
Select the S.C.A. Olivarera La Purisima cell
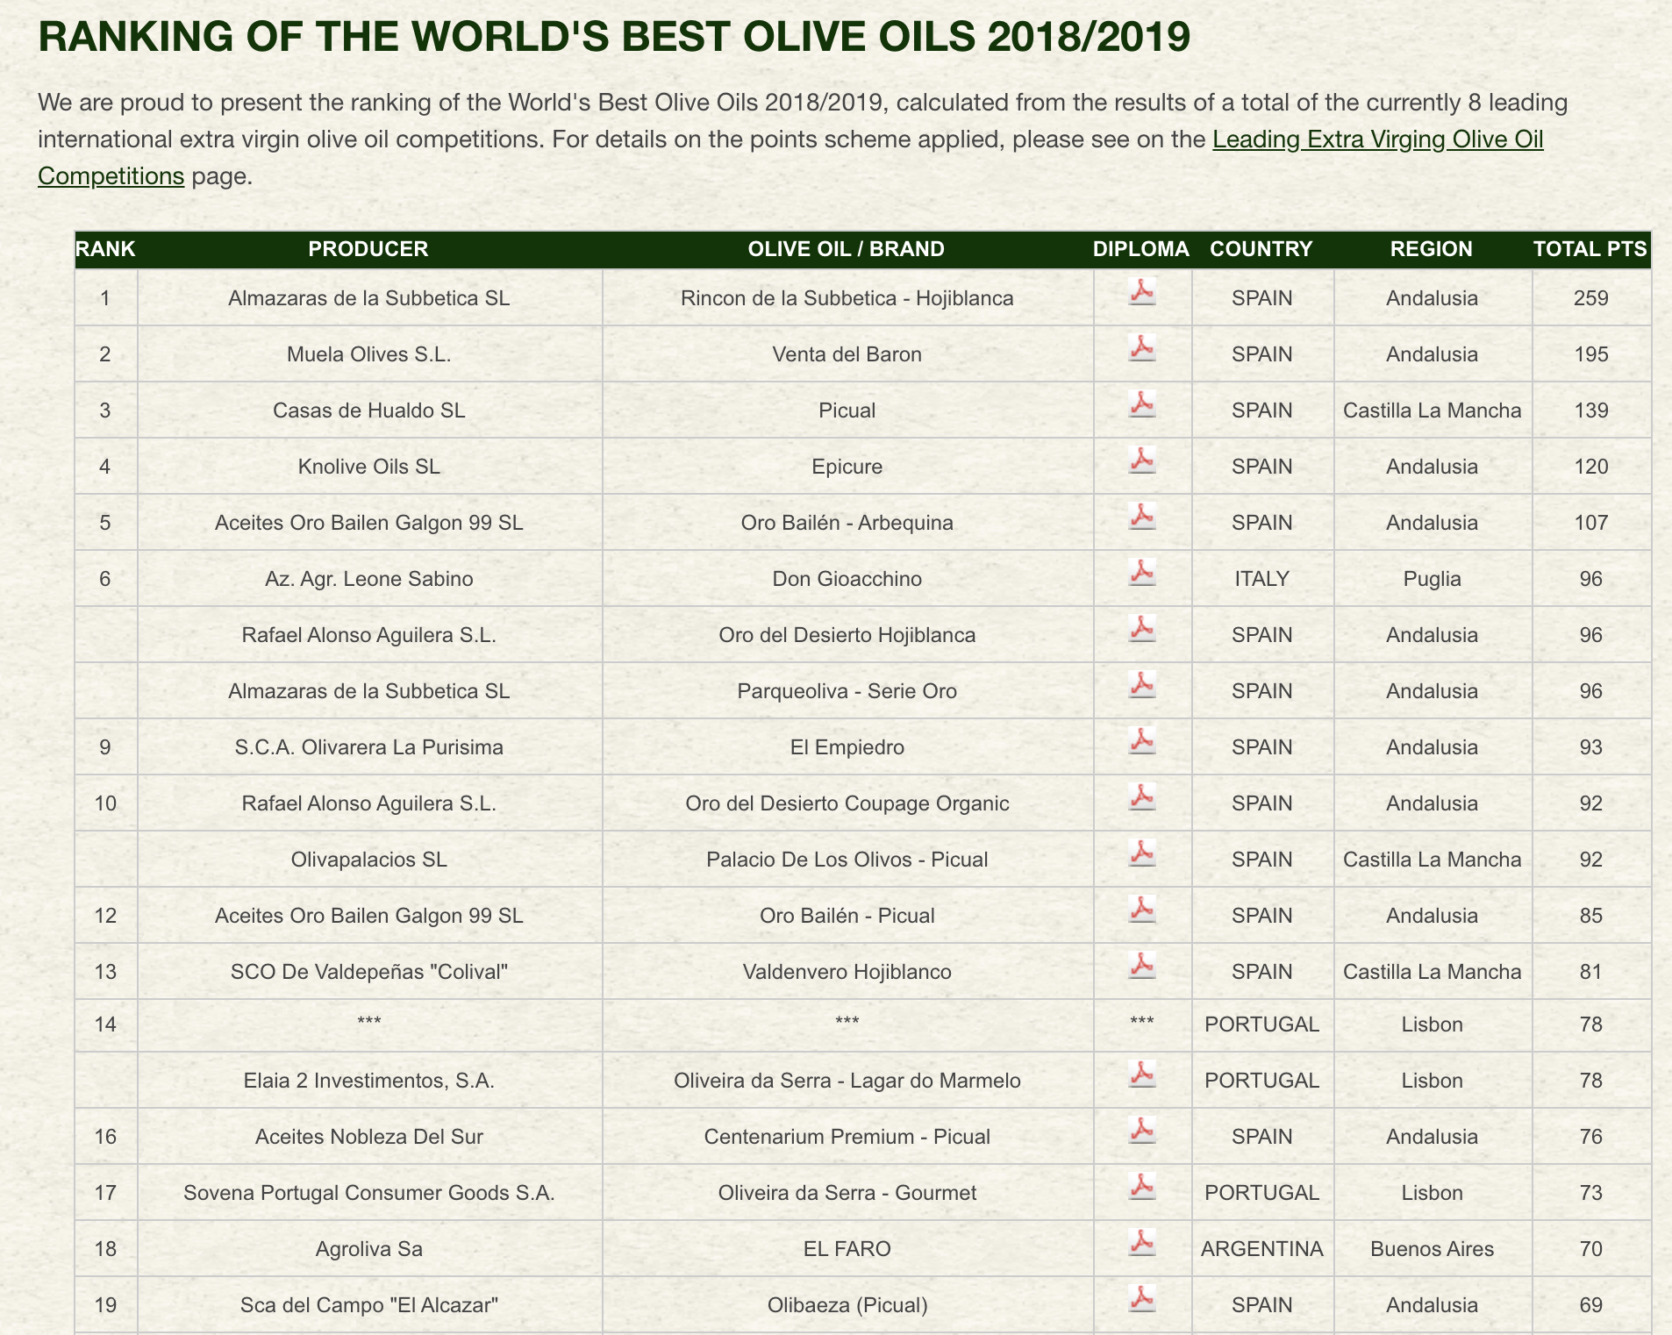[369, 747]
